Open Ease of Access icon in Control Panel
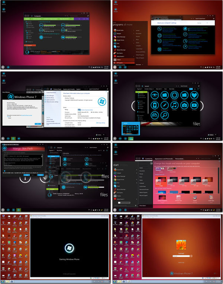The width and height of the screenshot is (223, 284). (x=185, y=47)
